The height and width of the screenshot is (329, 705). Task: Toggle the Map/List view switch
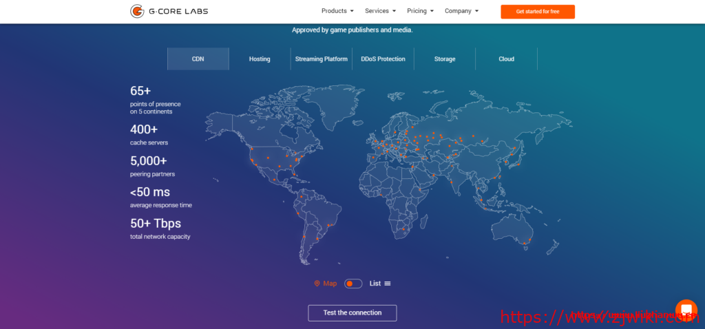pos(353,284)
